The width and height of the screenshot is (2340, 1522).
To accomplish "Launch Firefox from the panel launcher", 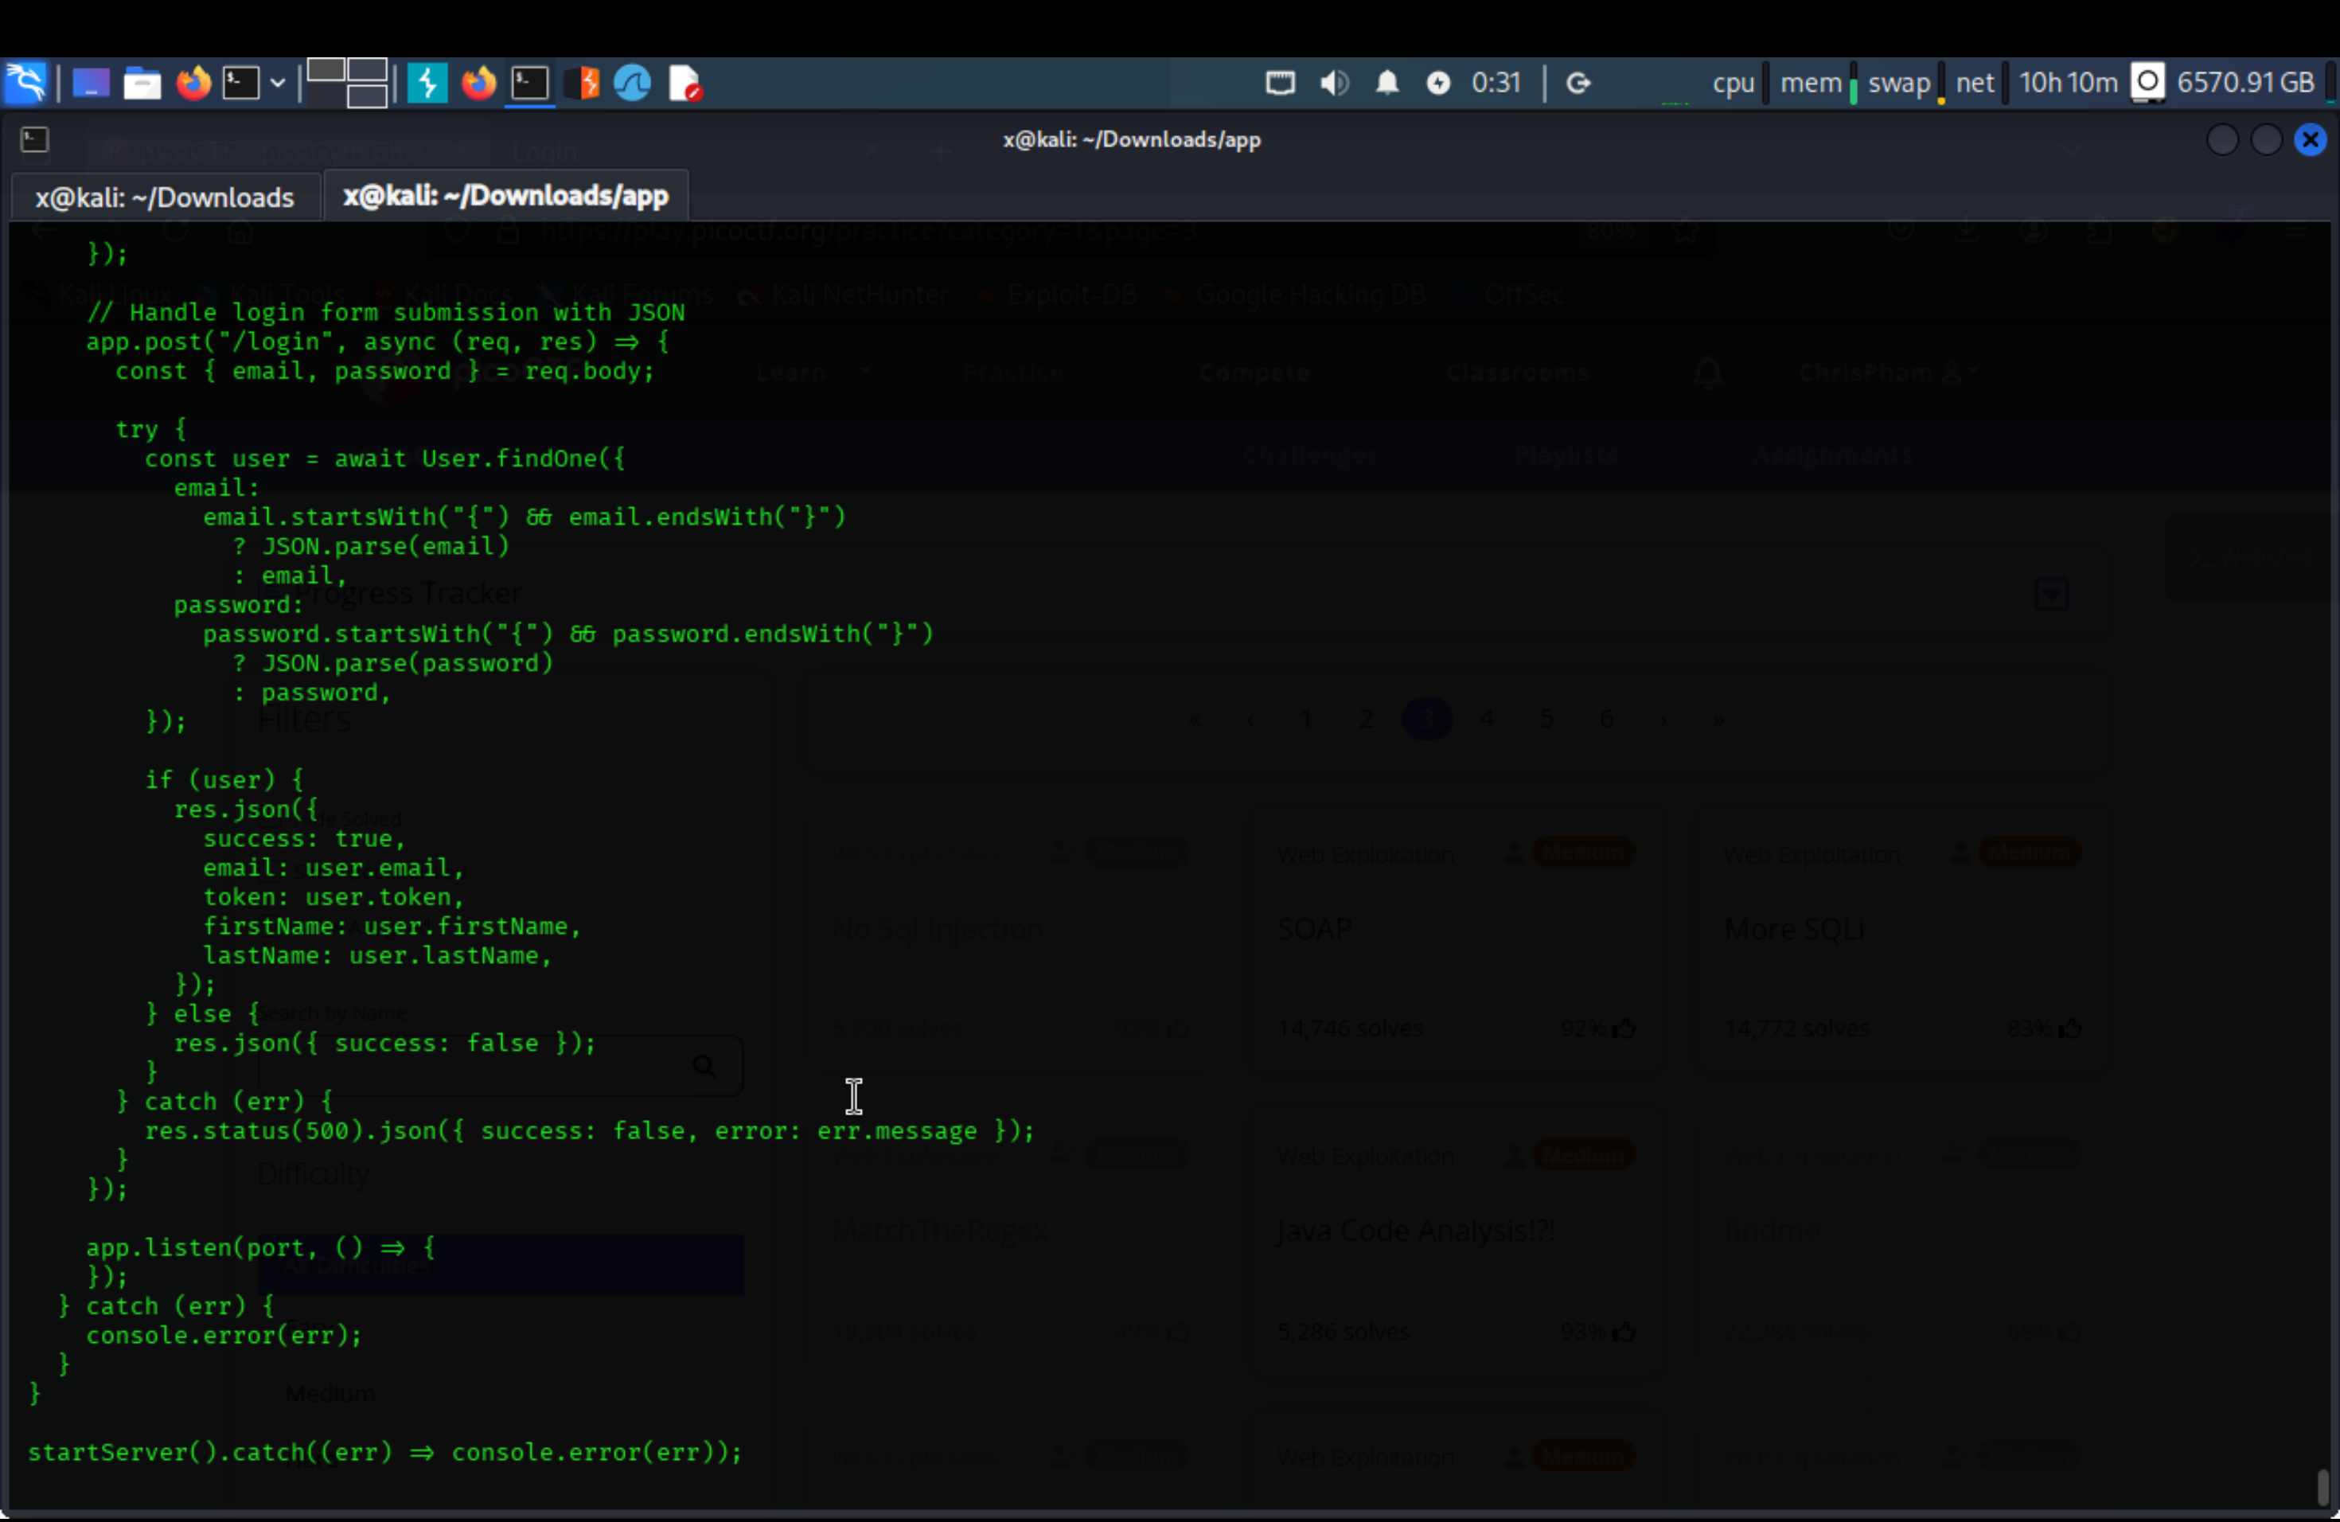I will (x=193, y=84).
